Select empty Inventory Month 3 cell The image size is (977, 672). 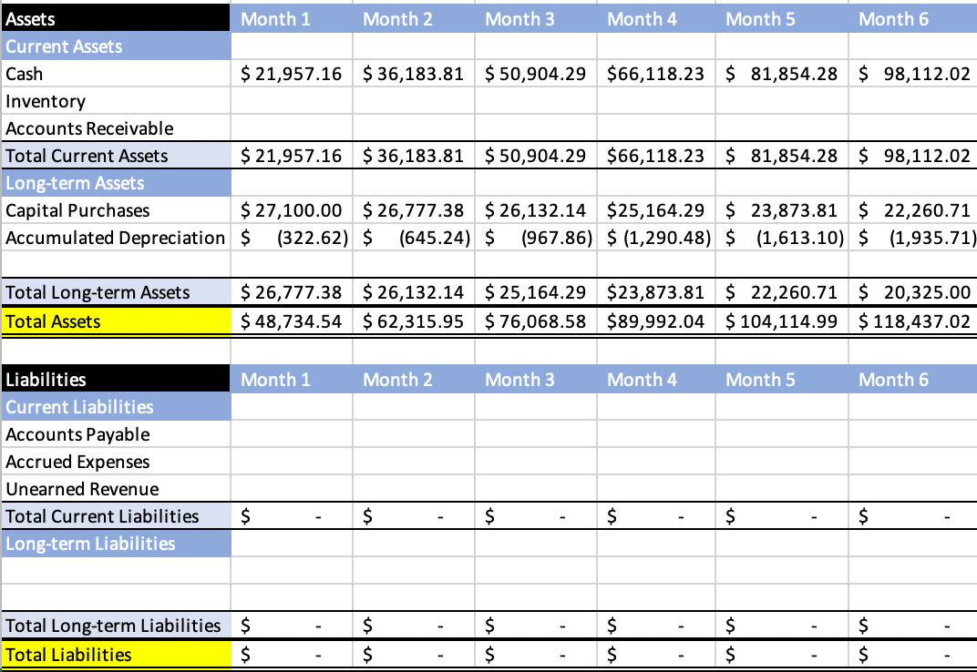tap(536, 101)
